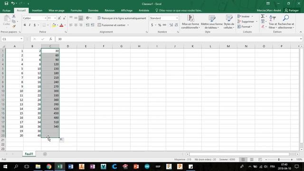Apply the accounting $ number format
Screen dimensions: 304x171
152,25
